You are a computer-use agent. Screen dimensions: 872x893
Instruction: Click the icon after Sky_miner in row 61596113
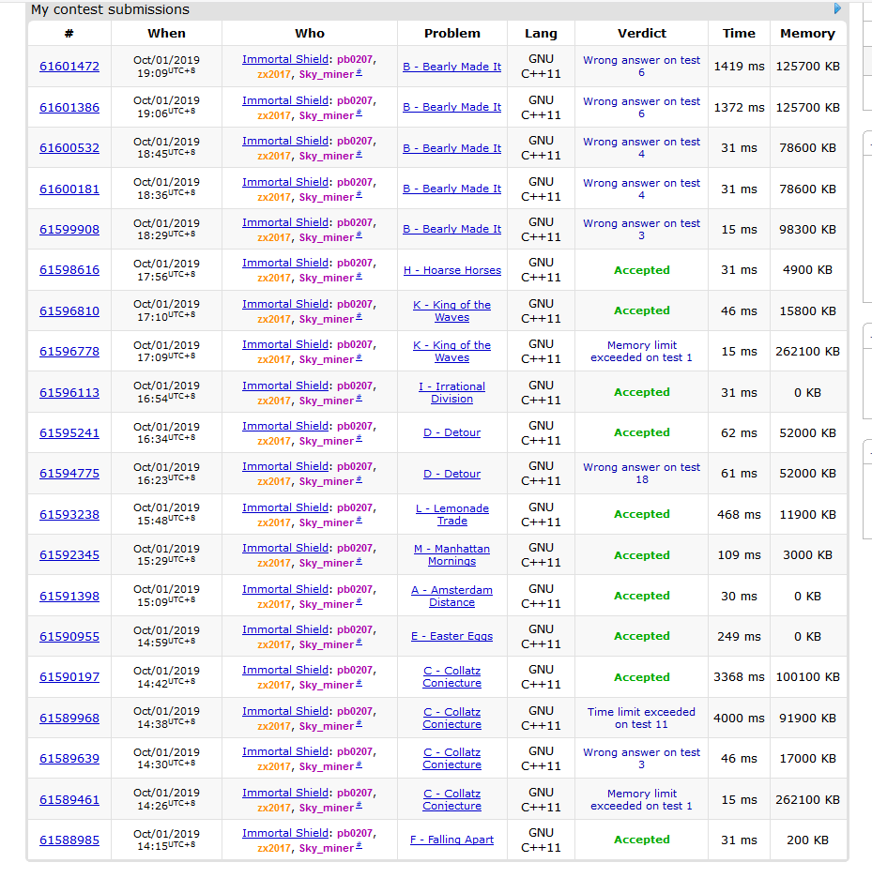tap(360, 399)
